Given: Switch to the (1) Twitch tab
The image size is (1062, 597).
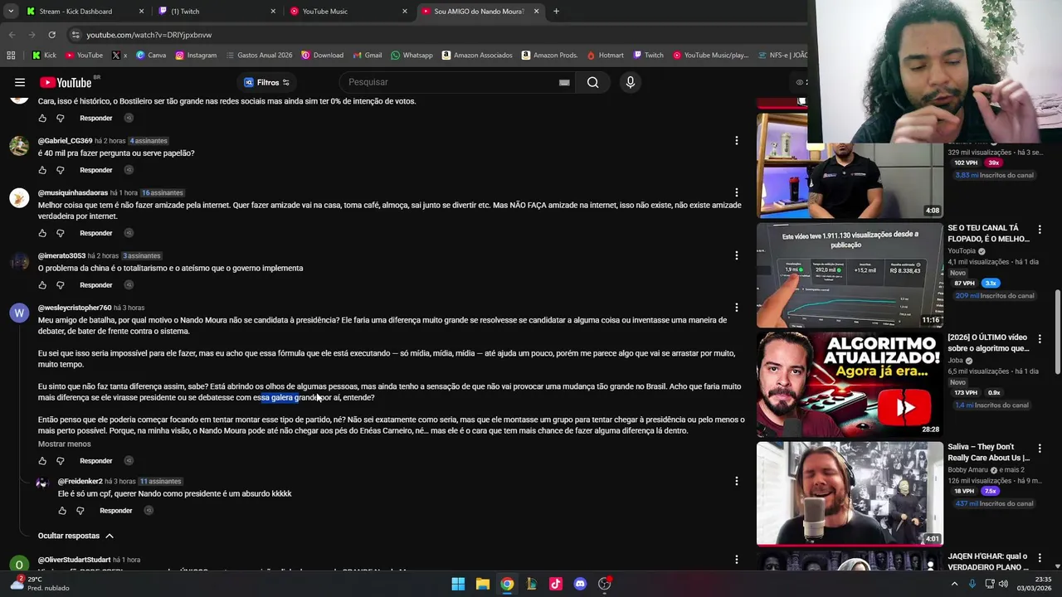Looking at the screenshot, I should (217, 12).
